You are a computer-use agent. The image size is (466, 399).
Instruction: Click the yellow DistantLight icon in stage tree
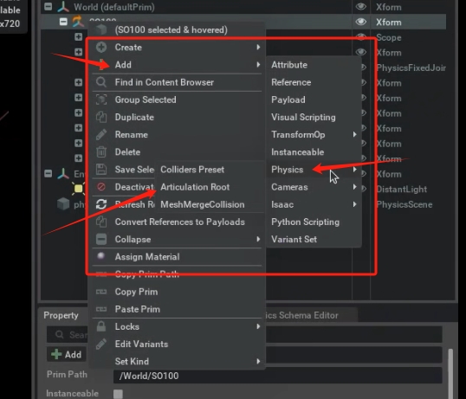(x=79, y=189)
